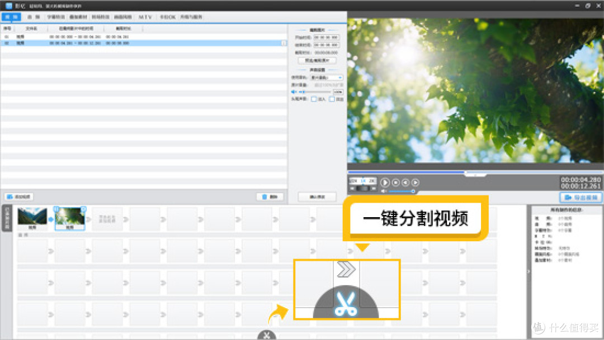The height and width of the screenshot is (340, 604).
Task: Click the preview seek progress bar
Action: point(475,172)
